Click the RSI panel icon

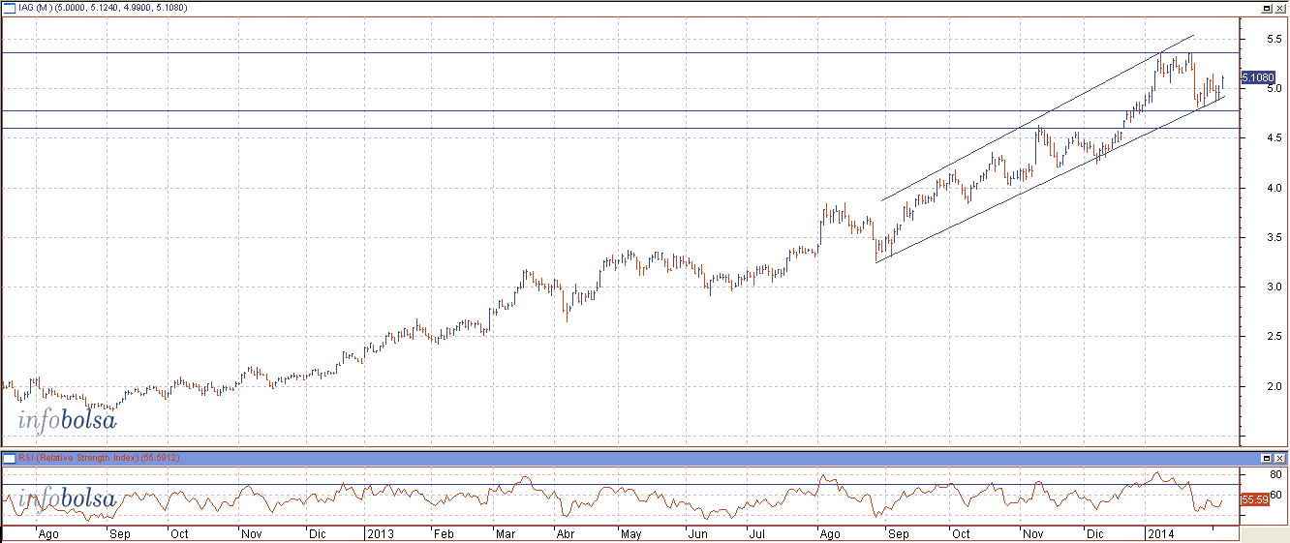coord(9,457)
